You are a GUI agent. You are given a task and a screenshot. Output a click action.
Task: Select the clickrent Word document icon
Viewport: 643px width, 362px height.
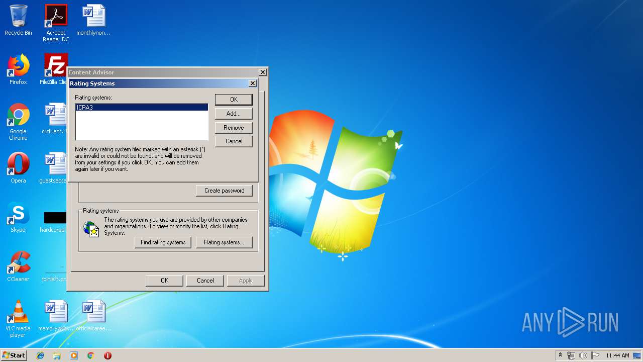[x=54, y=119]
